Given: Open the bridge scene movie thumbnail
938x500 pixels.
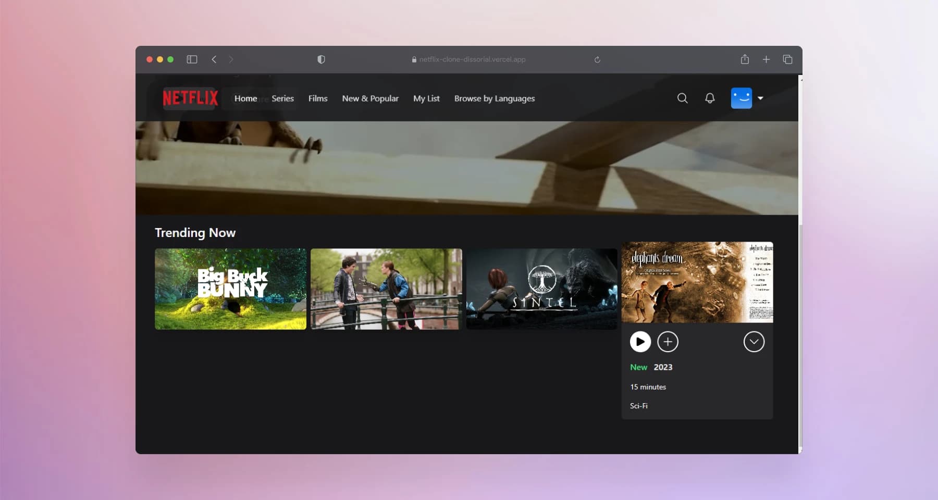Looking at the screenshot, I should coord(386,289).
